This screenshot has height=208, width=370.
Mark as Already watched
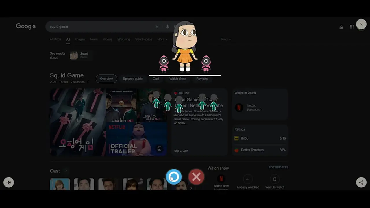click(x=248, y=181)
